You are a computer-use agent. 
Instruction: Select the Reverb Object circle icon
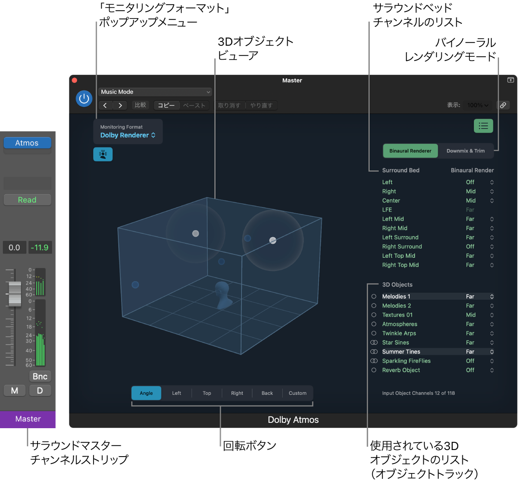coord(374,370)
